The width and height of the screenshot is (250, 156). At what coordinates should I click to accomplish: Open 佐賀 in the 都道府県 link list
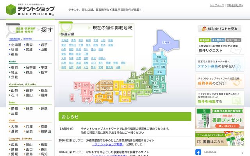pos(71,67)
